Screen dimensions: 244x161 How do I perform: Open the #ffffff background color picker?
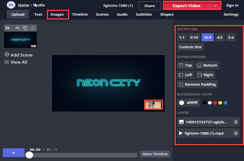tap(188, 103)
